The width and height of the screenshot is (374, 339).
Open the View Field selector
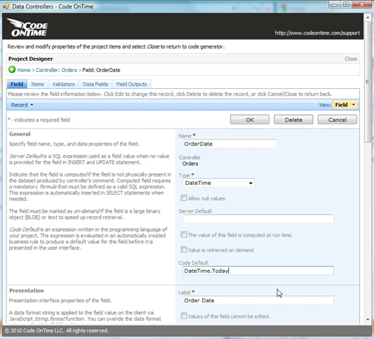coord(345,105)
